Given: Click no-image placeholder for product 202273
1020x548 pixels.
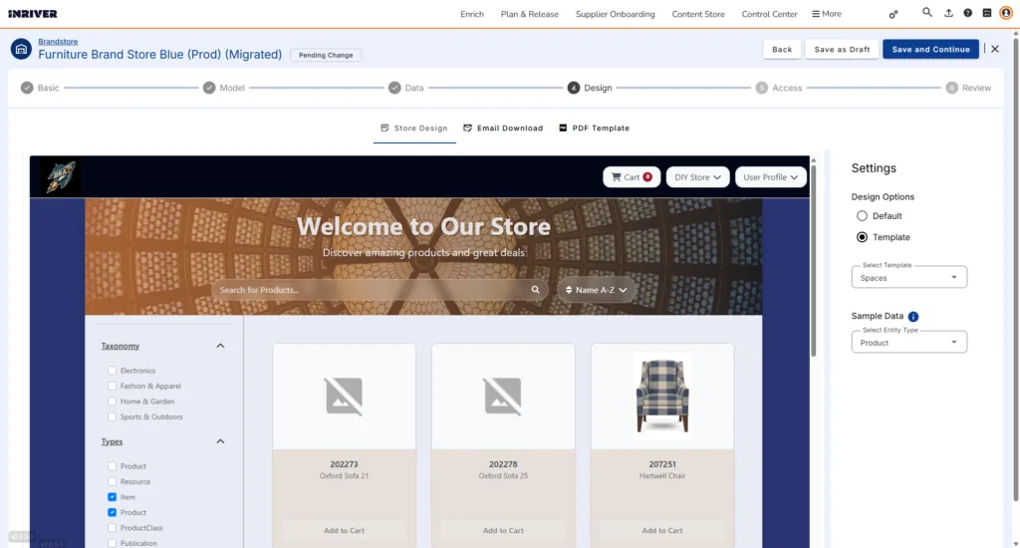Looking at the screenshot, I should coord(344,396).
